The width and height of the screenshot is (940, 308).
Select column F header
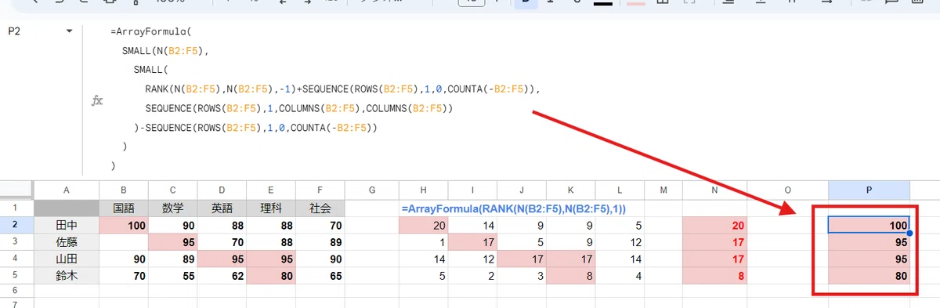[320, 190]
